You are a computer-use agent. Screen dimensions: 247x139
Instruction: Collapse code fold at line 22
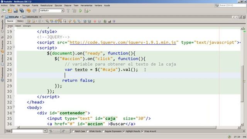tap(14, 47)
